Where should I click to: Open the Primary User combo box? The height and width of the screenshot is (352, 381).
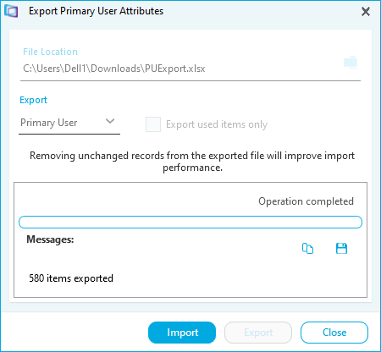coord(69,123)
